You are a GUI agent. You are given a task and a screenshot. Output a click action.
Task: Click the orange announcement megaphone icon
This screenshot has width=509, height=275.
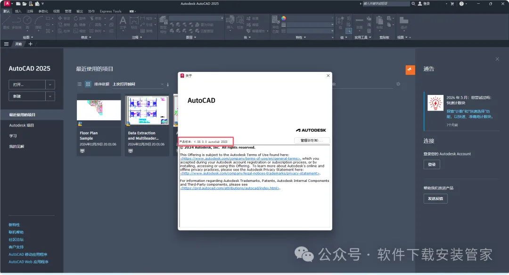click(410, 70)
